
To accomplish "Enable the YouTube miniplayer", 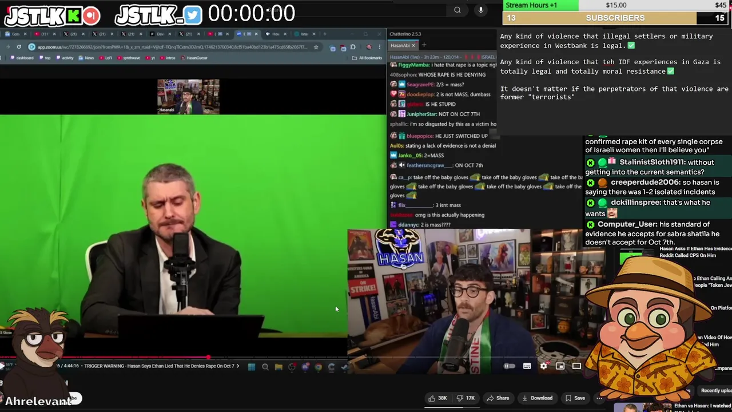I will coord(560,366).
